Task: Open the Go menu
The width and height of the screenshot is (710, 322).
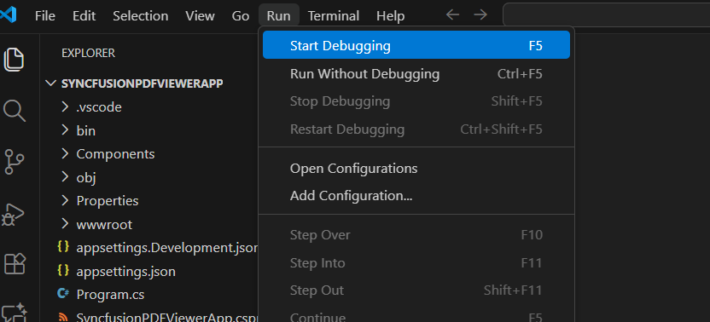Action: tap(241, 16)
